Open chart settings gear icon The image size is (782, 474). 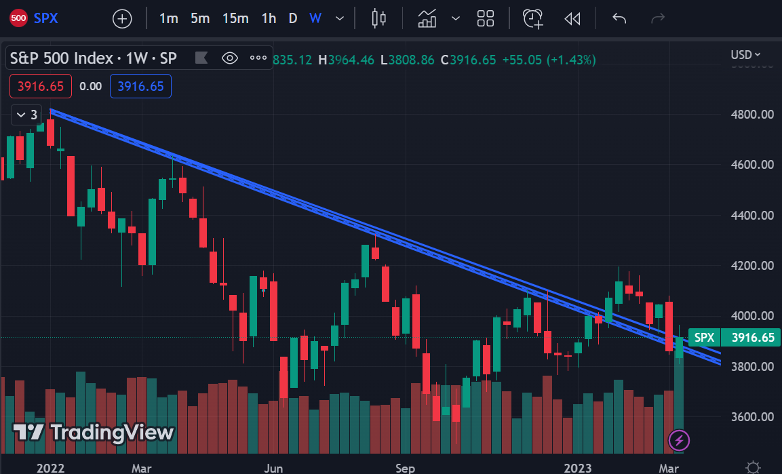click(753, 467)
